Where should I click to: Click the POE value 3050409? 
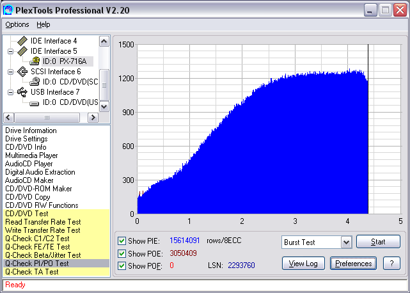pyautogui.click(x=183, y=253)
